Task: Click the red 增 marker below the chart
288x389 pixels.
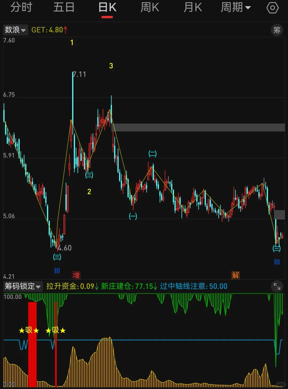Action: [x=76, y=275]
